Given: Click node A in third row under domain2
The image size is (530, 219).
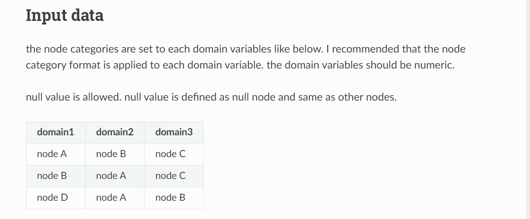Looking at the screenshot, I should [111, 198].
